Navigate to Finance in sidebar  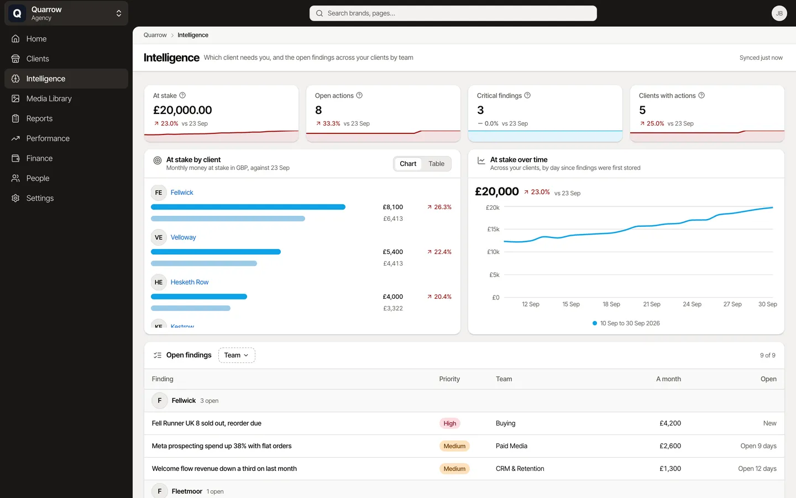[x=66, y=158]
